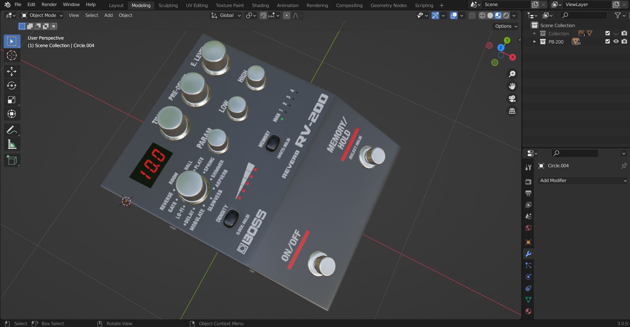This screenshot has width=630, height=327.
Task: Open the viewport Add menu
Action: point(108,15)
